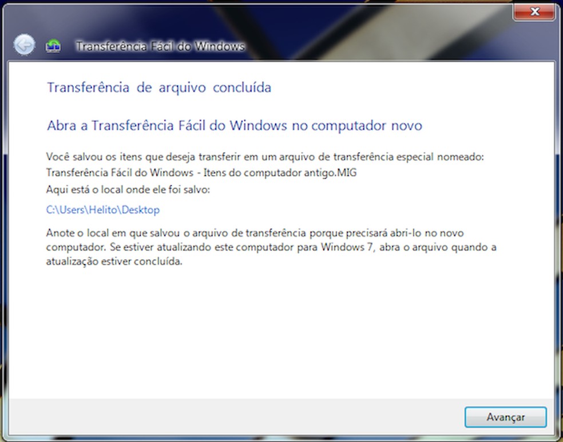Select the heading 'Transferência de arquivo concluída'

pyautogui.click(x=159, y=87)
